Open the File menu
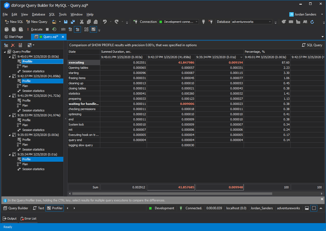Viewport: 326px width, 231px height. click(5, 14)
